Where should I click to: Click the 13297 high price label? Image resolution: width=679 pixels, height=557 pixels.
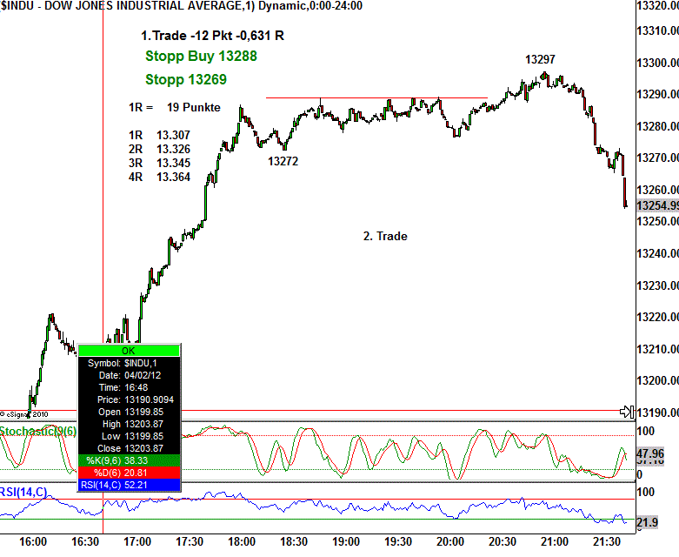(x=541, y=60)
